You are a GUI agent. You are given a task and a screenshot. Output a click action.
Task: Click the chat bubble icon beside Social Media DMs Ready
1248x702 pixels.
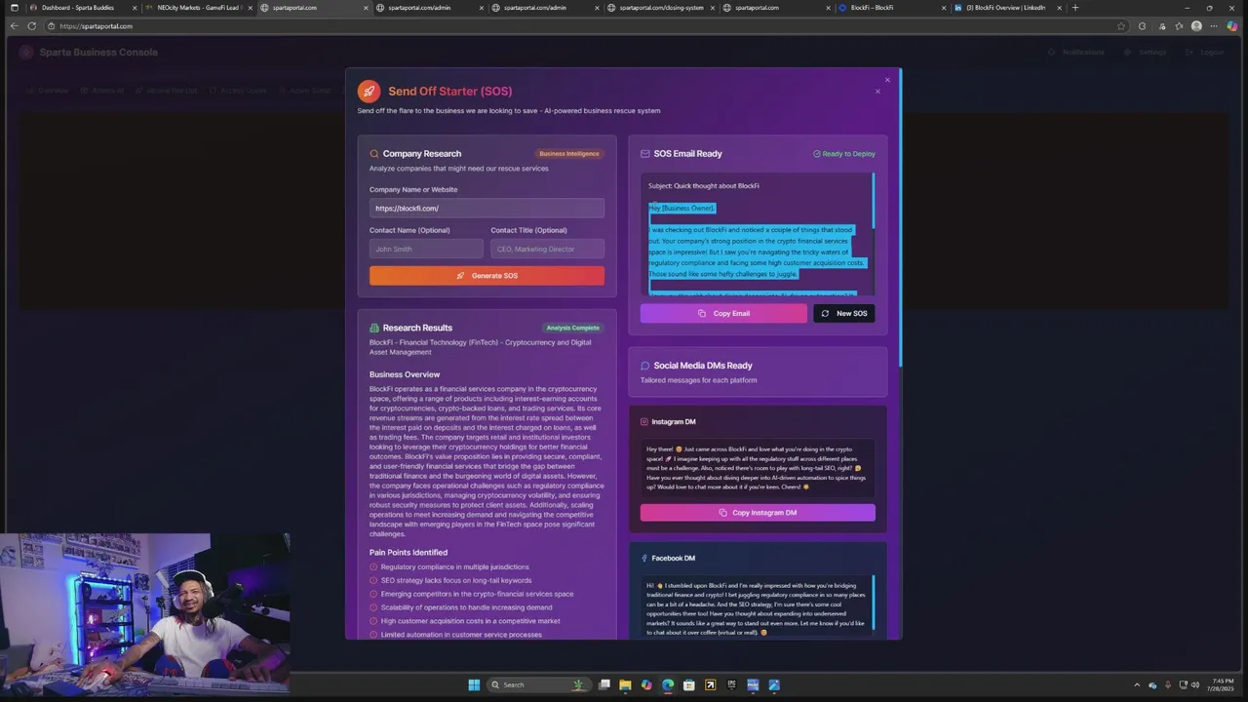[x=645, y=366]
